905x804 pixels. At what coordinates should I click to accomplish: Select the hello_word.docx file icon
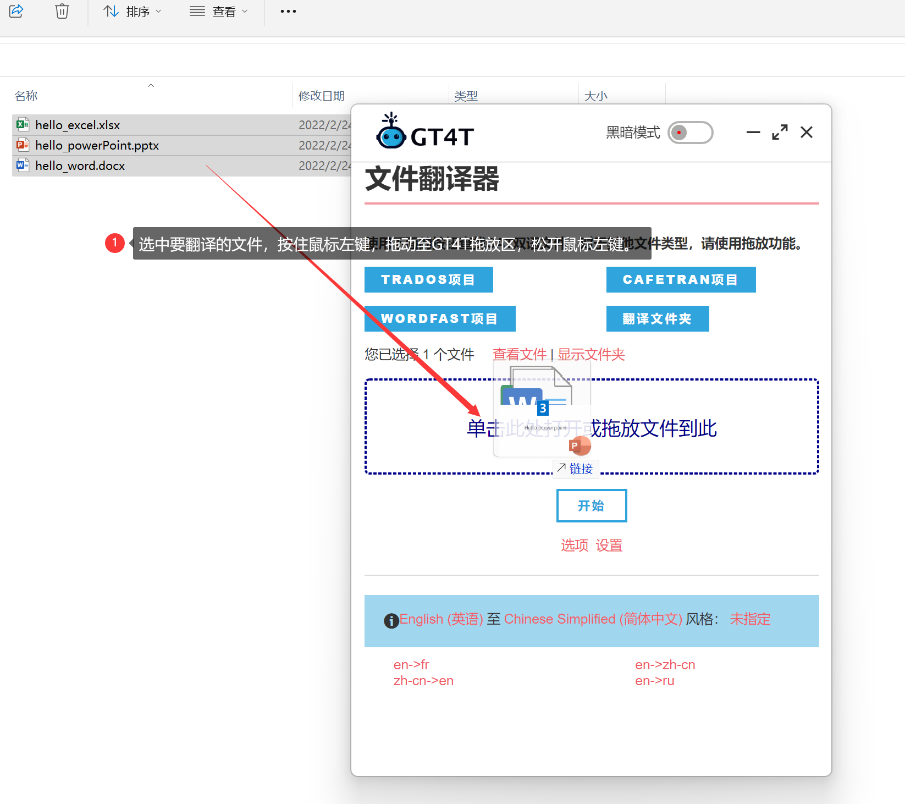pyautogui.click(x=23, y=166)
